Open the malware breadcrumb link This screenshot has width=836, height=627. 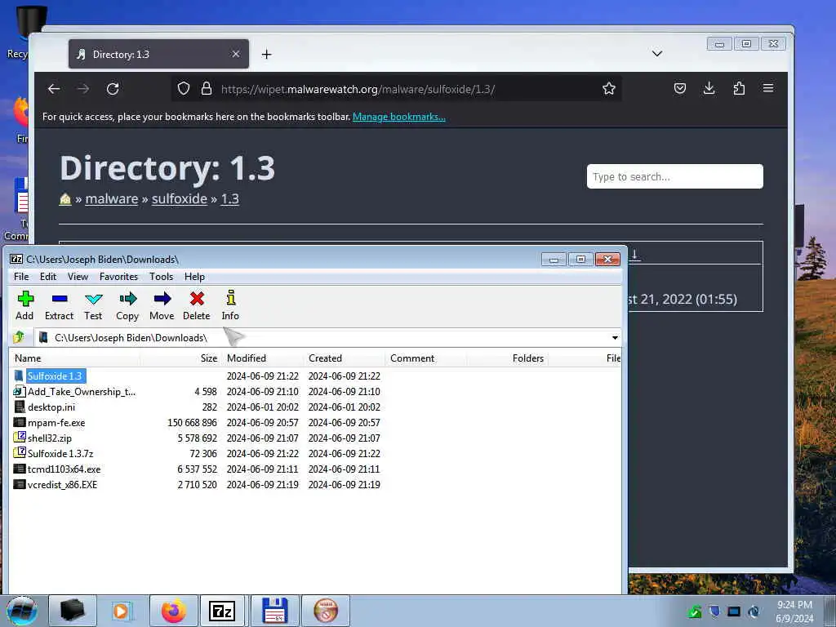pyautogui.click(x=111, y=199)
